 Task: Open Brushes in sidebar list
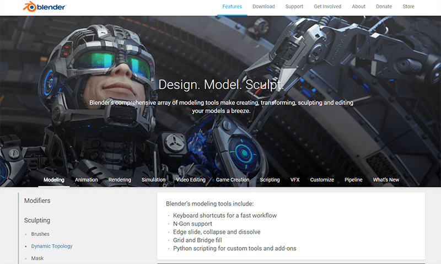click(40, 234)
